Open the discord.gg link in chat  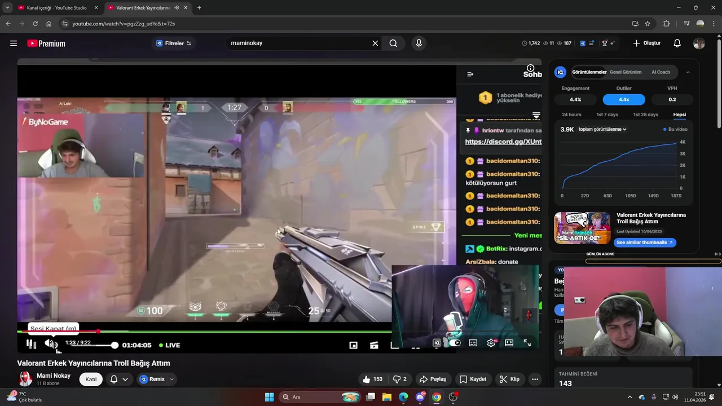(x=503, y=142)
